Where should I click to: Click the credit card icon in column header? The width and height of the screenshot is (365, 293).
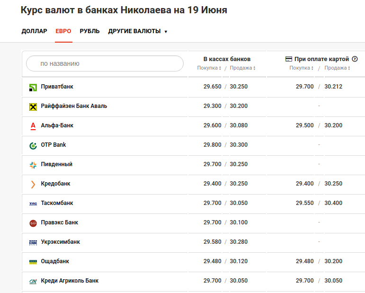289,59
